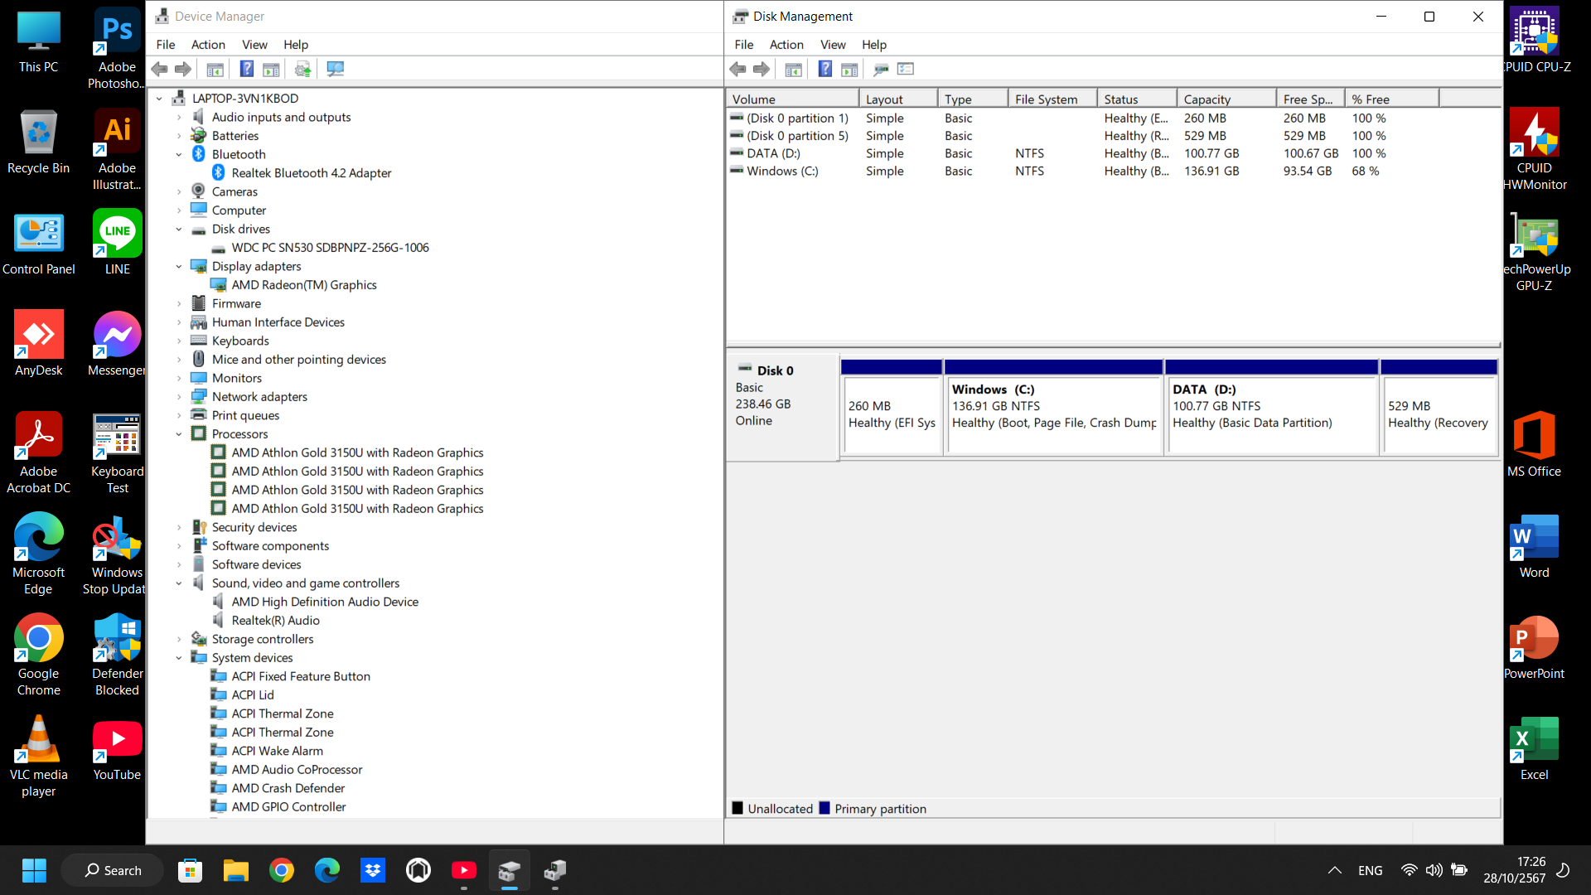Open Device Manager File menu
This screenshot has width=1591, height=895.
[x=166, y=45]
